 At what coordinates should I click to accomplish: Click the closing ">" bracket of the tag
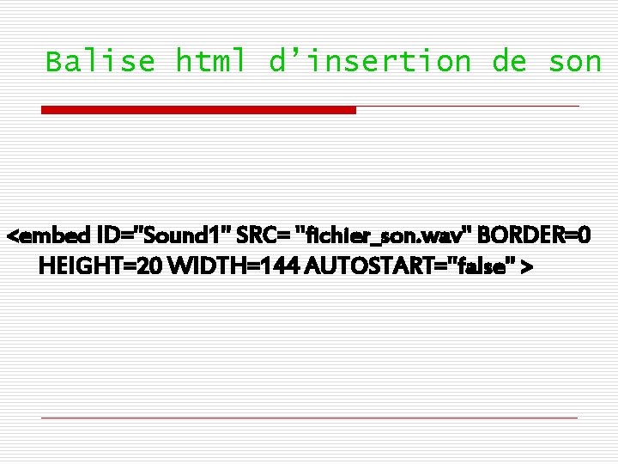point(527,267)
